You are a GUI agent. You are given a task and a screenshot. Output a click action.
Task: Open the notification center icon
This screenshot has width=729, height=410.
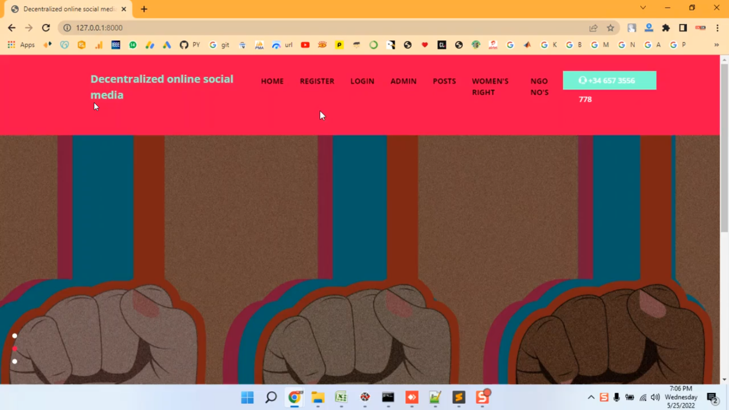[x=713, y=398]
